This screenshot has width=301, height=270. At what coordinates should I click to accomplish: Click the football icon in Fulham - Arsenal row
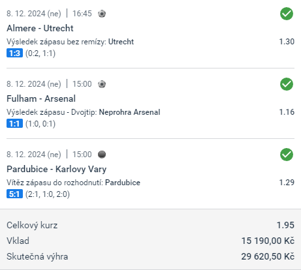[x=102, y=84]
